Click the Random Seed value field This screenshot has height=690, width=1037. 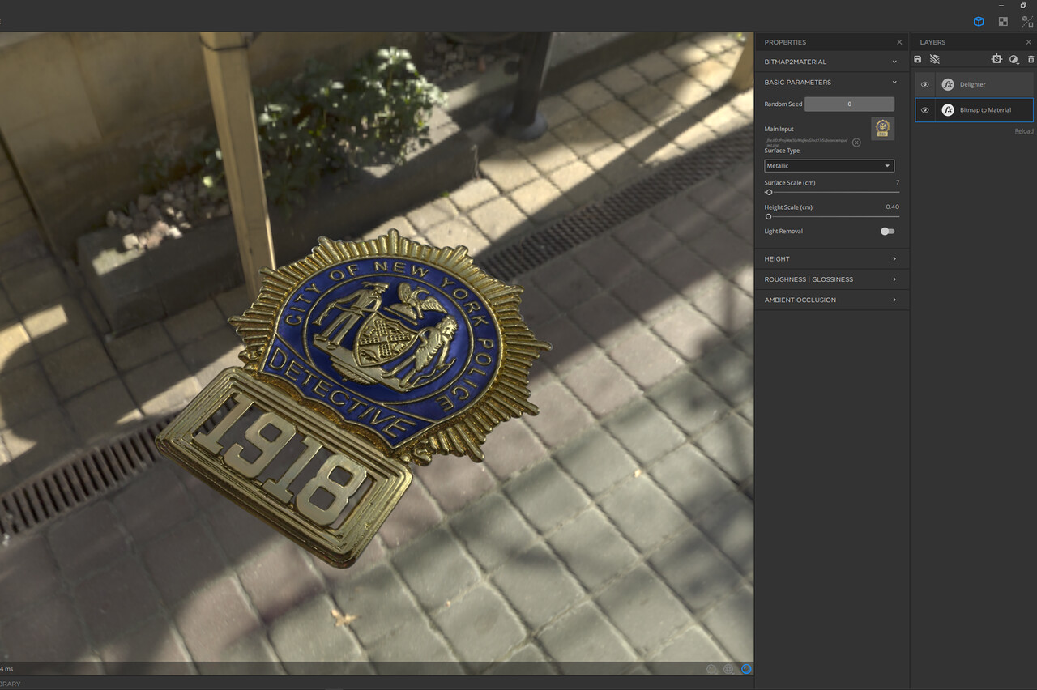tap(849, 104)
